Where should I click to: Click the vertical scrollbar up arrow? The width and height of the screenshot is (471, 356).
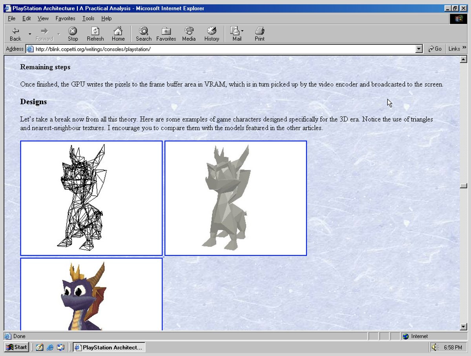[x=463, y=59]
